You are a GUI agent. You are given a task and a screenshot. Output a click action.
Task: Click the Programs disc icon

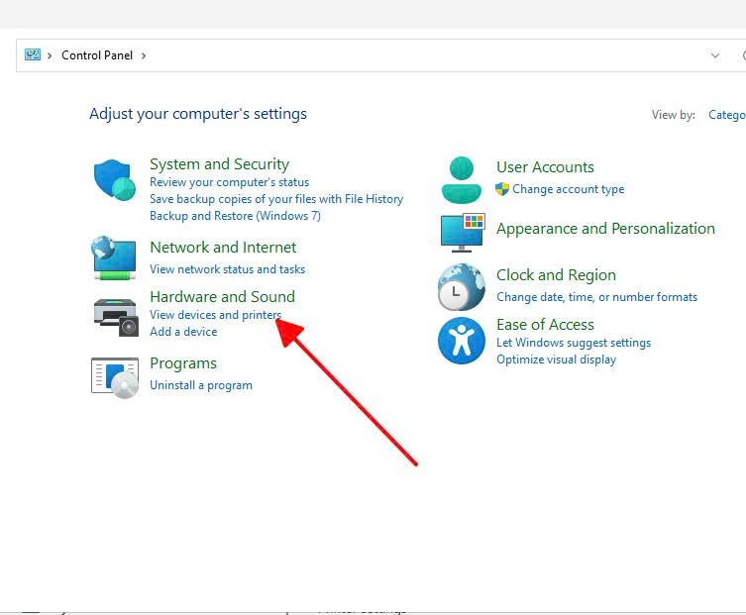coord(115,377)
